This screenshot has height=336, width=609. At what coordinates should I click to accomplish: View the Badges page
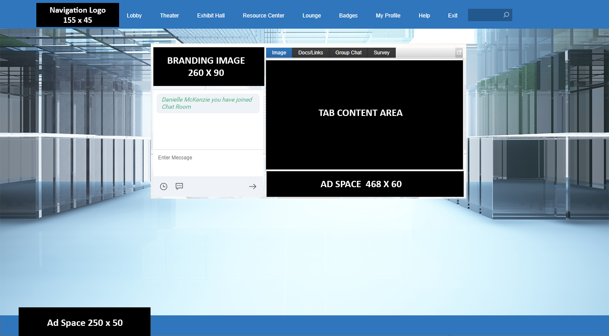pos(348,16)
